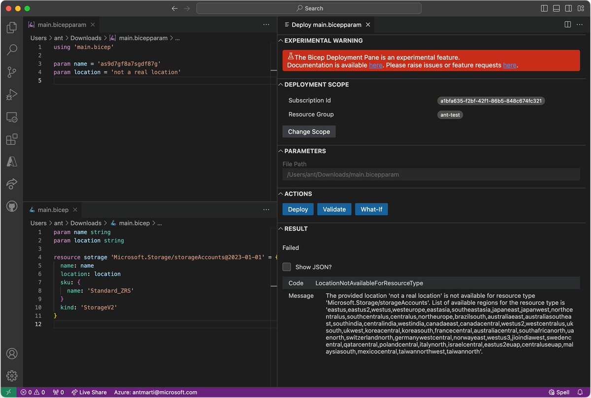Open forwarded ports status item
591x398 pixels.
[x=59, y=393]
